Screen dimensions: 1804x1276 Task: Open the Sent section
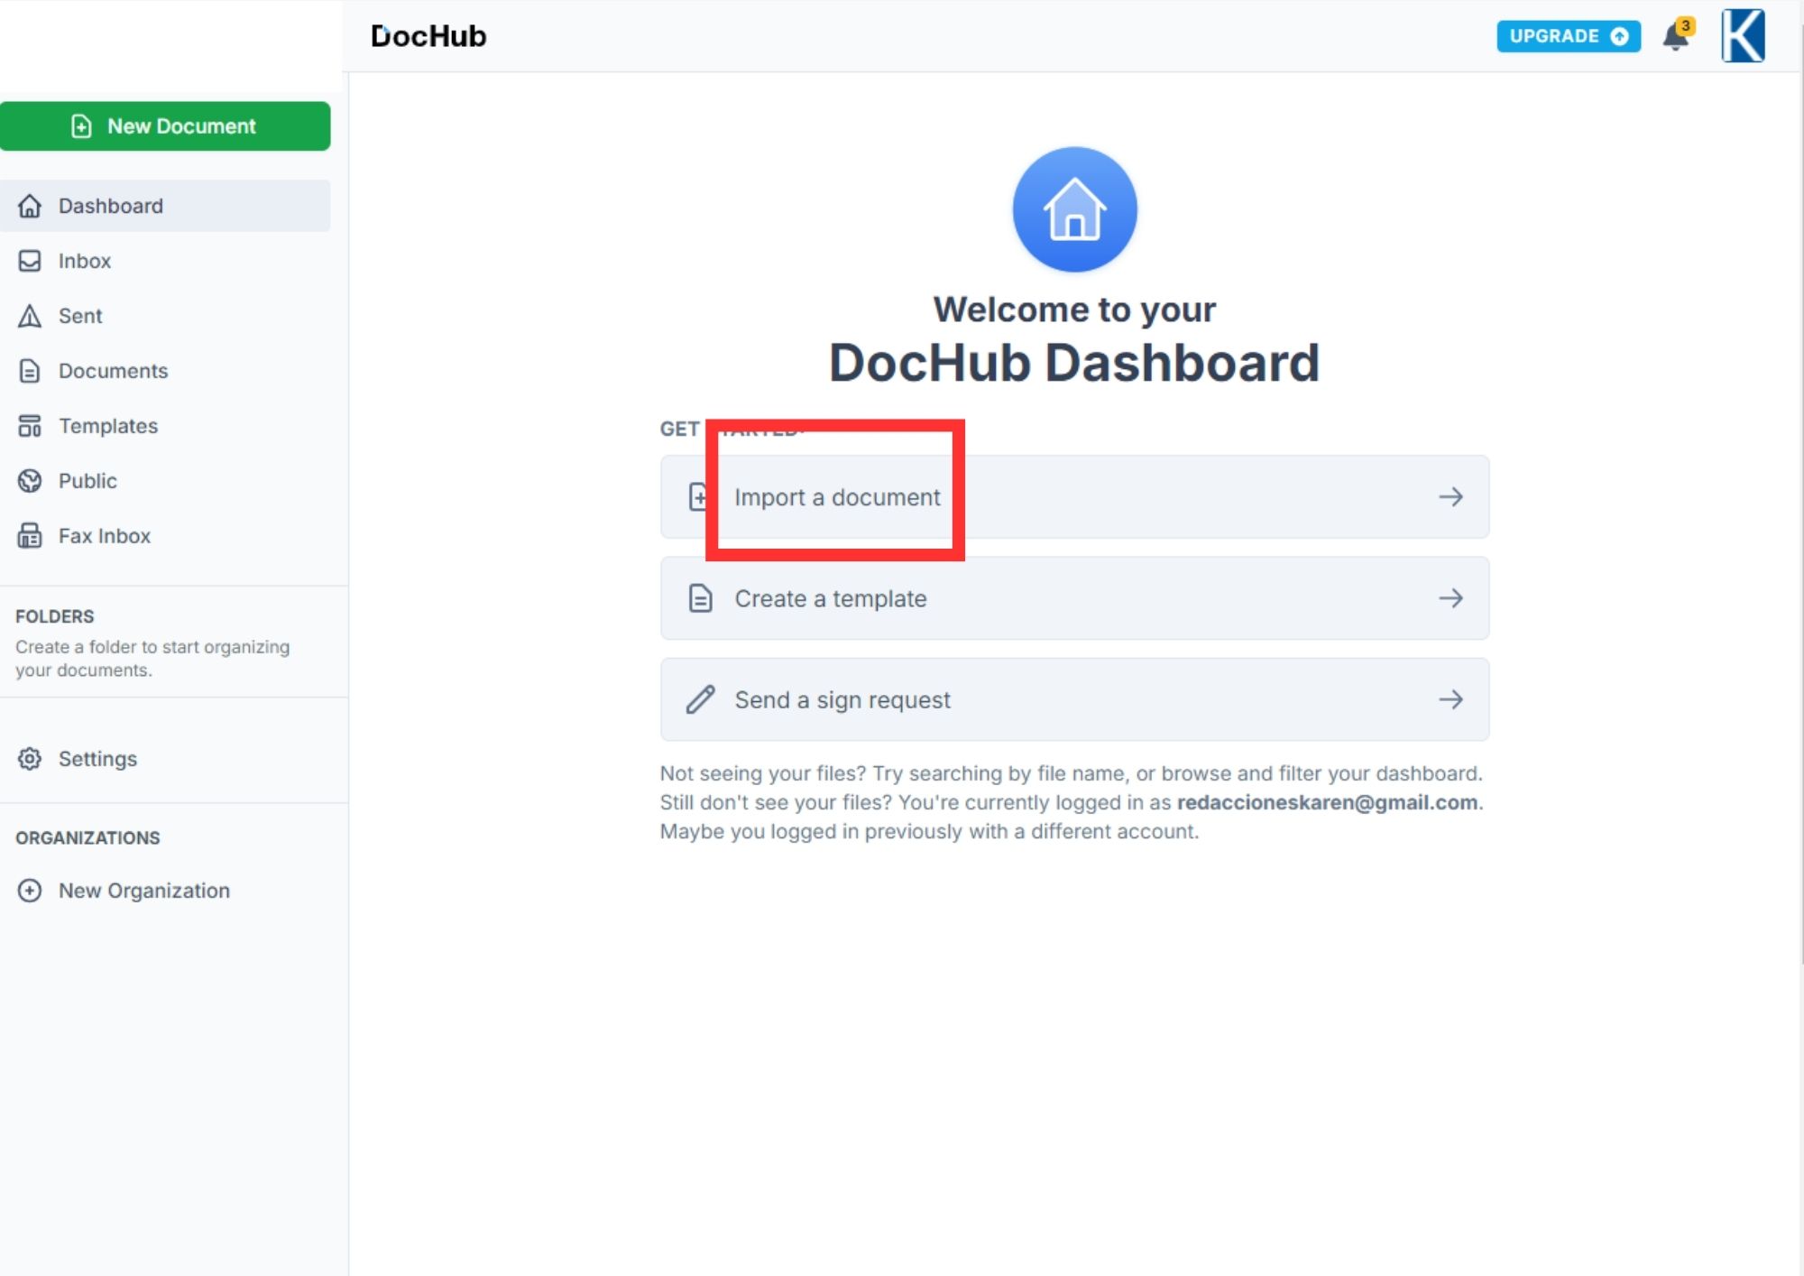point(78,315)
